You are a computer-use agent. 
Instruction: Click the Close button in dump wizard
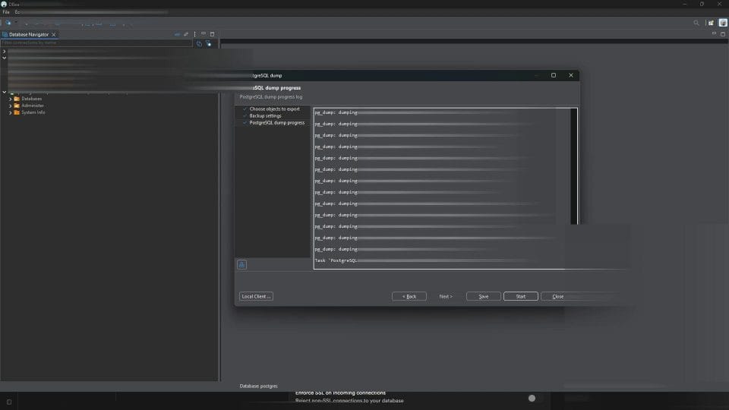point(558,296)
